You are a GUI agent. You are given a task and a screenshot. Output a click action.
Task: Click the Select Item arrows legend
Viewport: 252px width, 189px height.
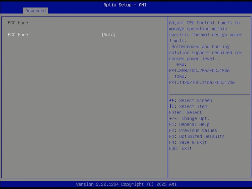pos(188,106)
